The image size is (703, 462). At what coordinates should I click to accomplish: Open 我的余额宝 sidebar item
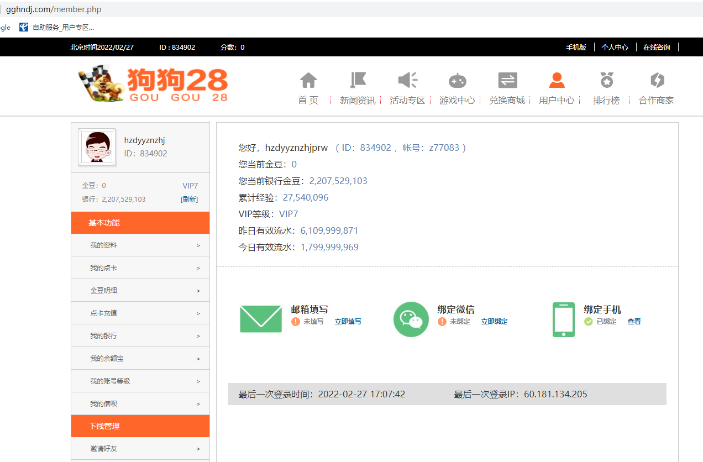tap(140, 358)
